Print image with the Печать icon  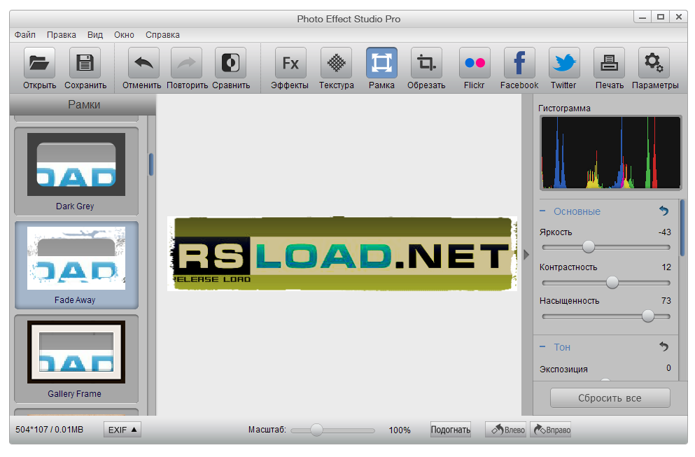click(610, 63)
